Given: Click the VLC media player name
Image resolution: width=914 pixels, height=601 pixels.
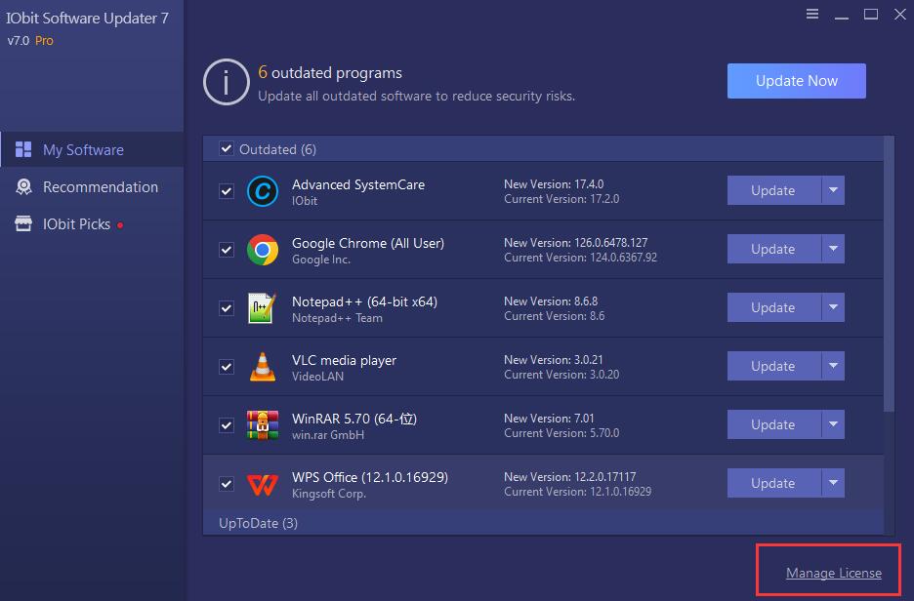Looking at the screenshot, I should pyautogui.click(x=344, y=360).
